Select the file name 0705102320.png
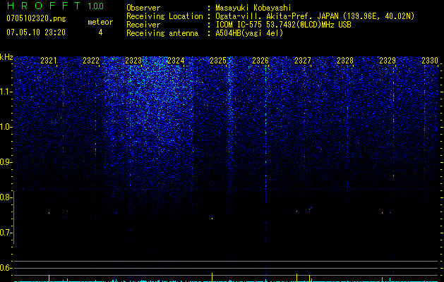The height and width of the screenshot is (282, 444). point(36,18)
